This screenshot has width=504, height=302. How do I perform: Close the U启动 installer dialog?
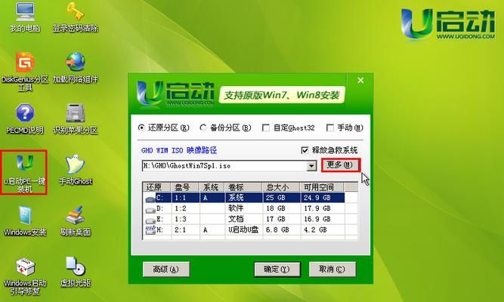point(360,80)
